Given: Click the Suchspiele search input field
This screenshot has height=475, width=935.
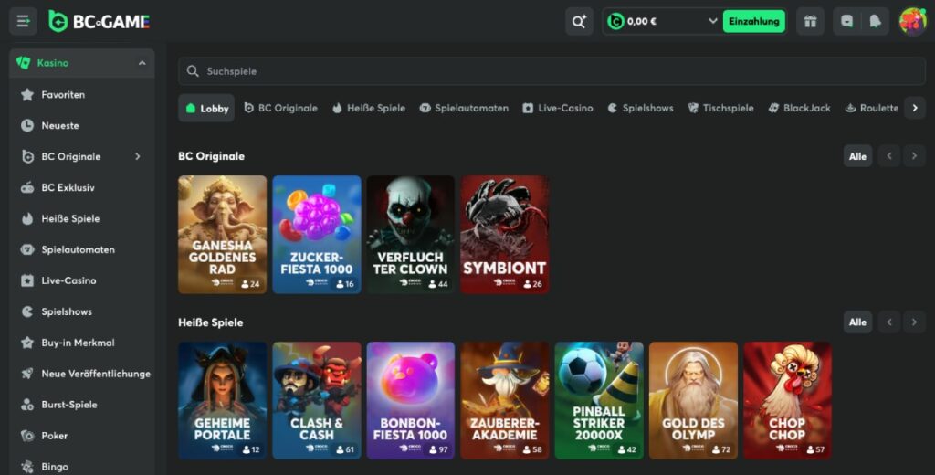Looking at the screenshot, I should (x=552, y=71).
